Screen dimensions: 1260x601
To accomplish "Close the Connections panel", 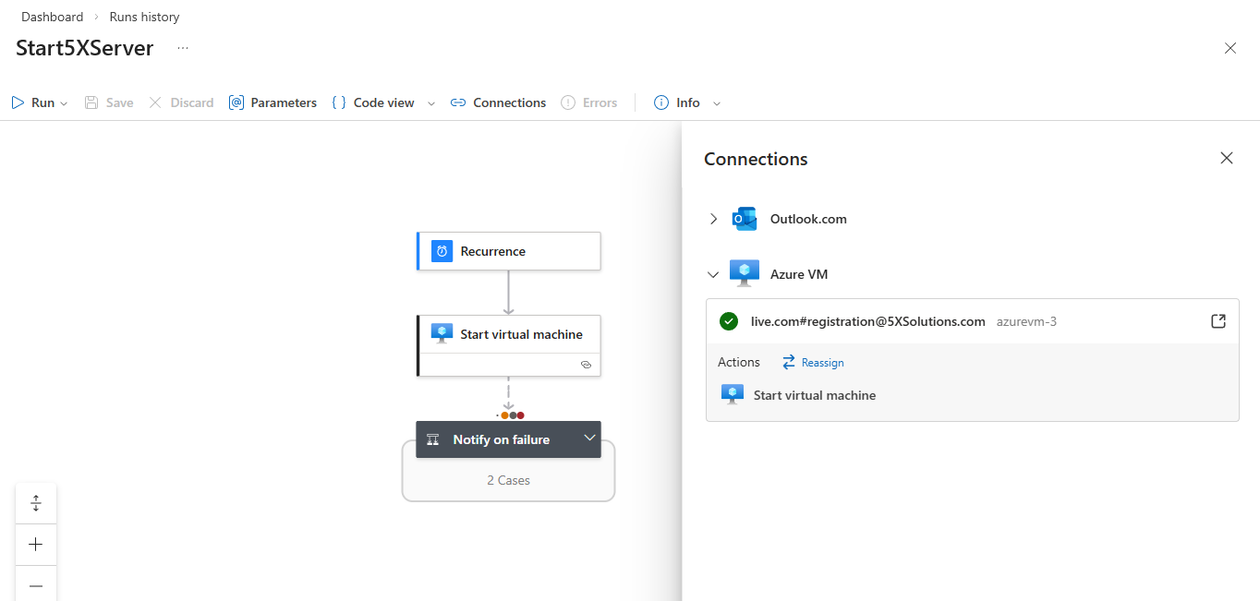I will [1227, 158].
